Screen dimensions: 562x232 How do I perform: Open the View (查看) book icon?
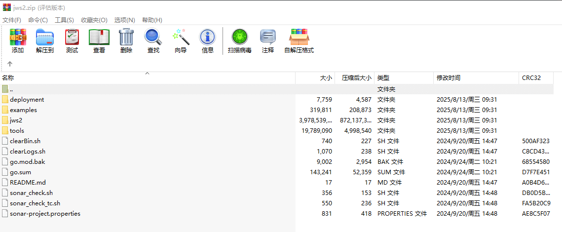pyautogui.click(x=99, y=41)
